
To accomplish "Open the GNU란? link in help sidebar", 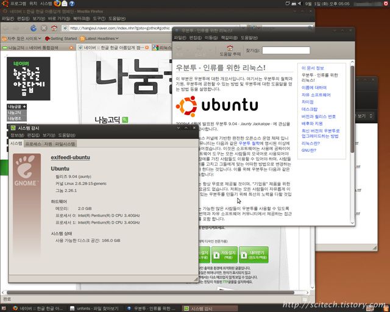I will coord(309,150).
